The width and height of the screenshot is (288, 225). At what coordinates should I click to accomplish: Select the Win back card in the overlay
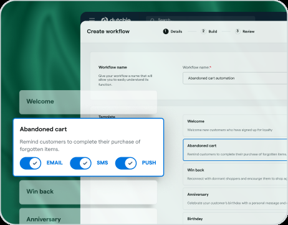click(88, 192)
